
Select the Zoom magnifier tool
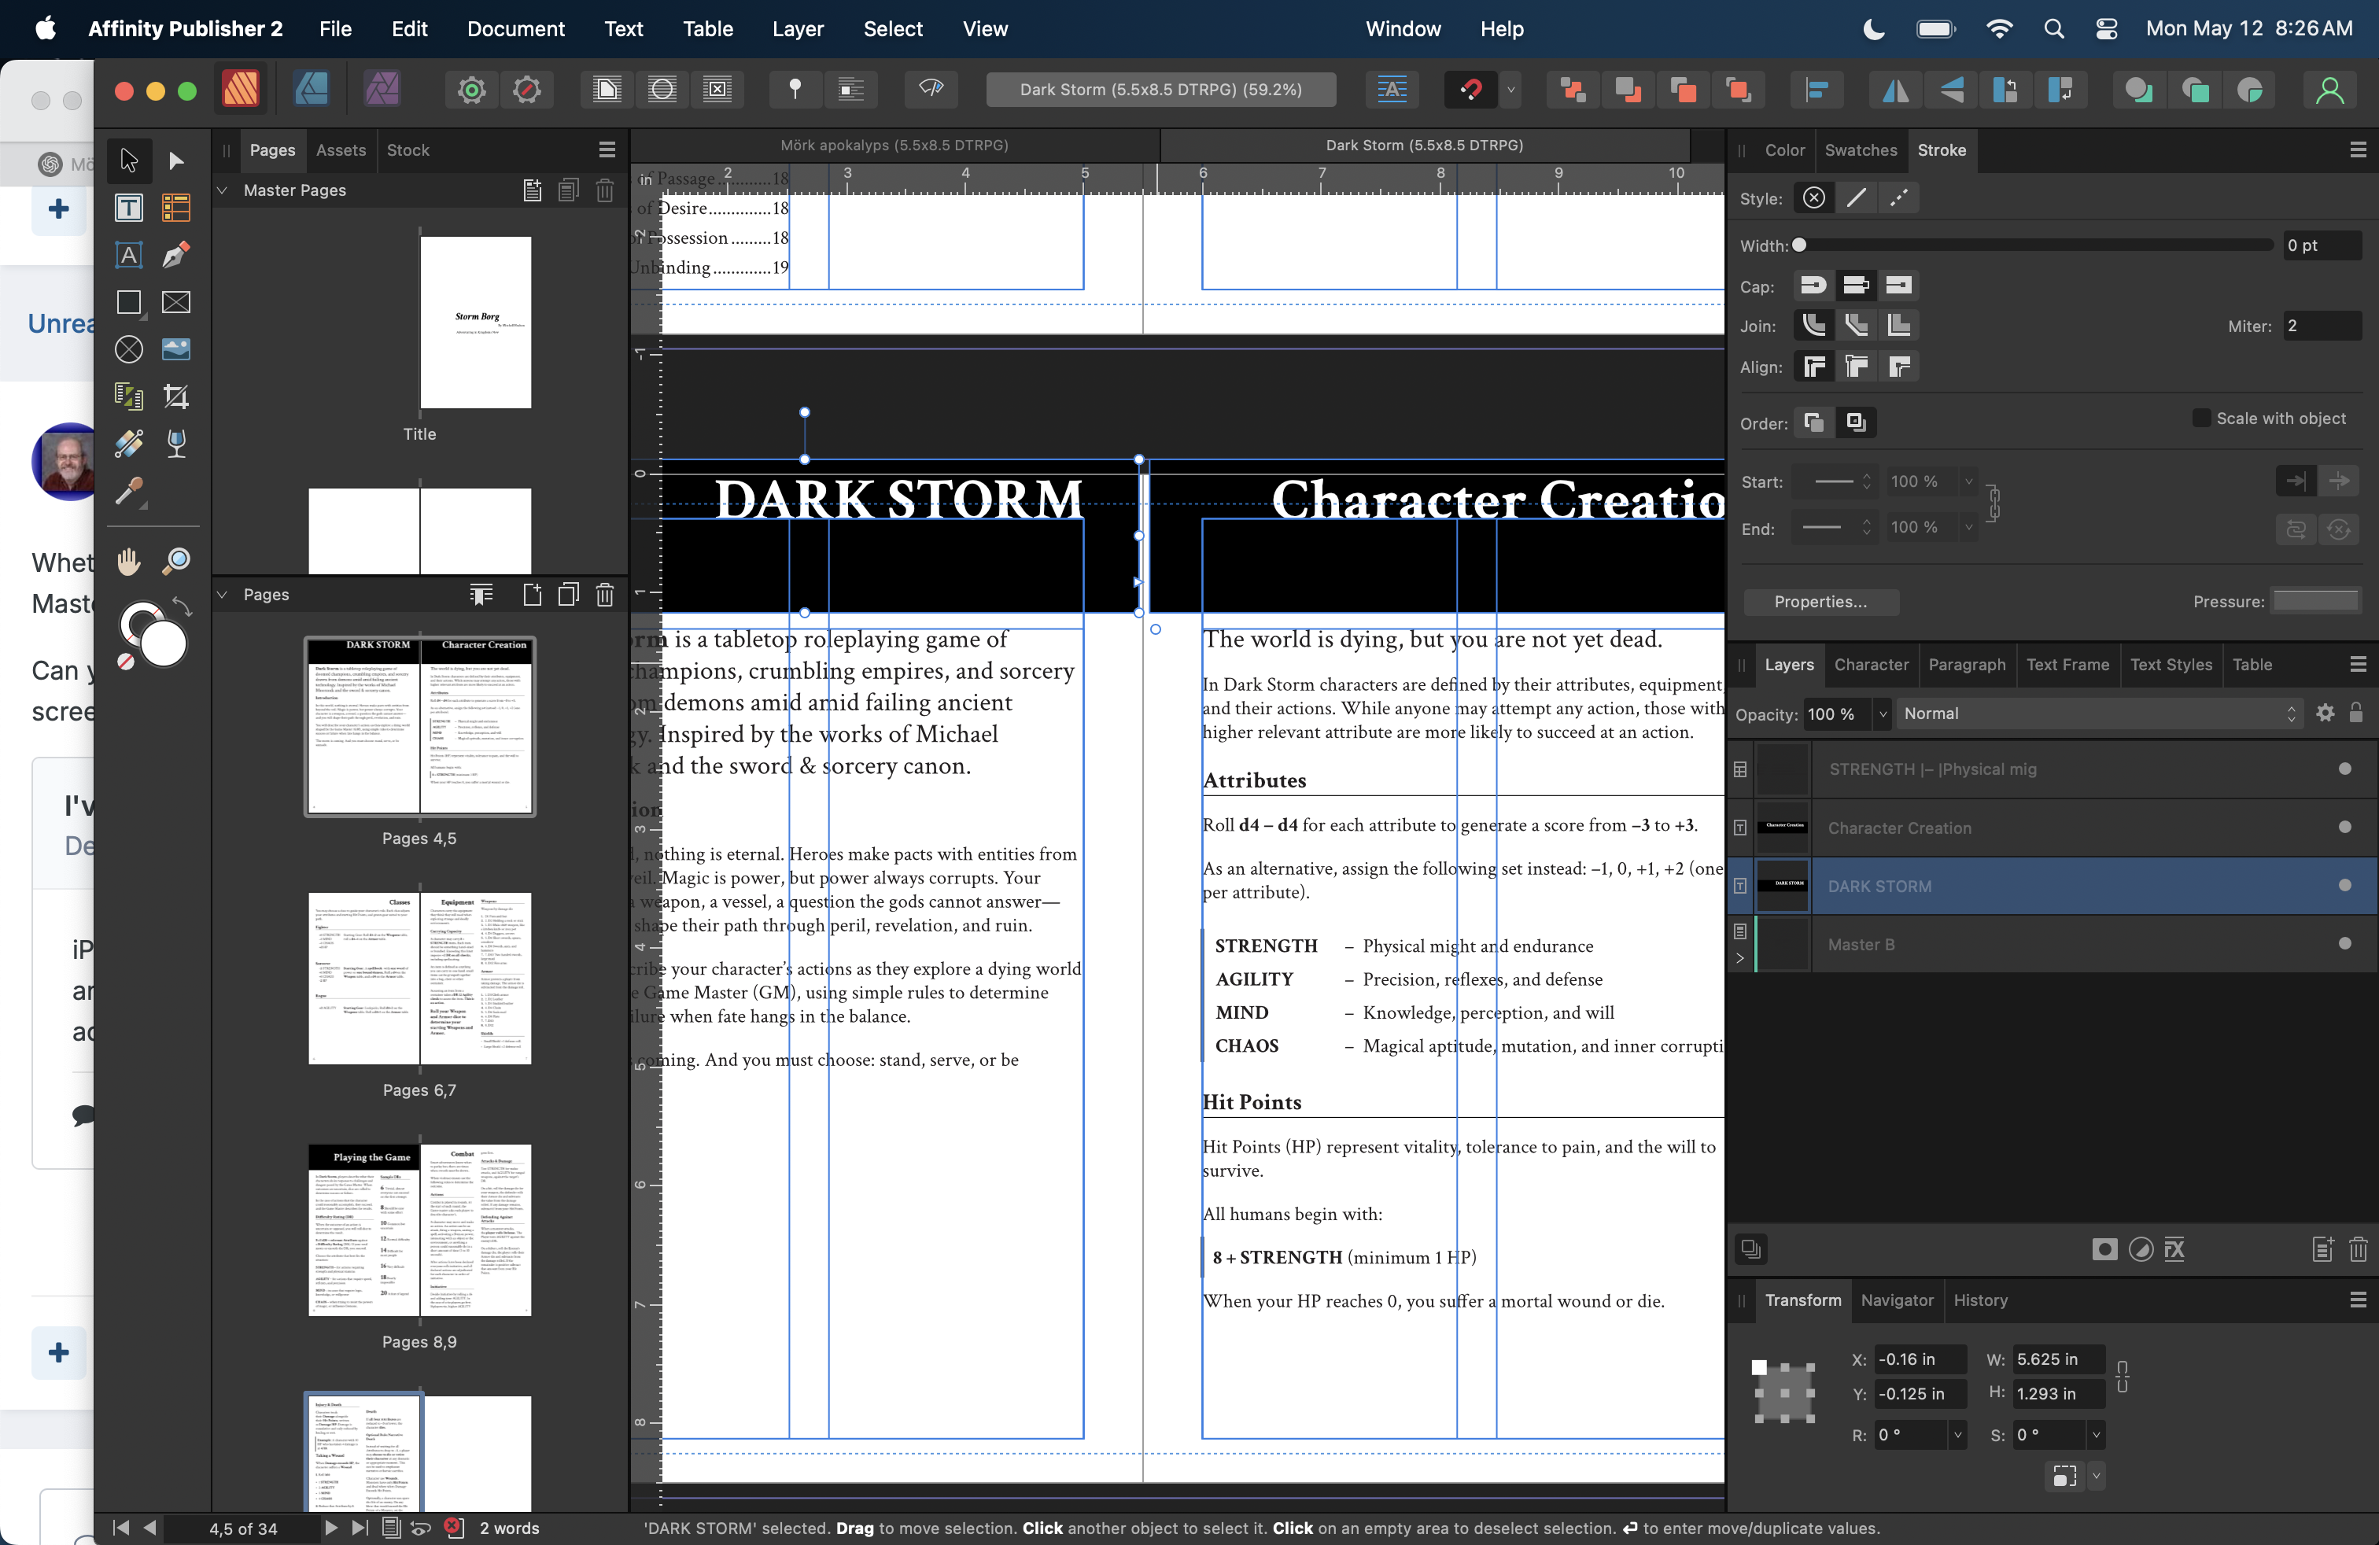[x=176, y=561]
